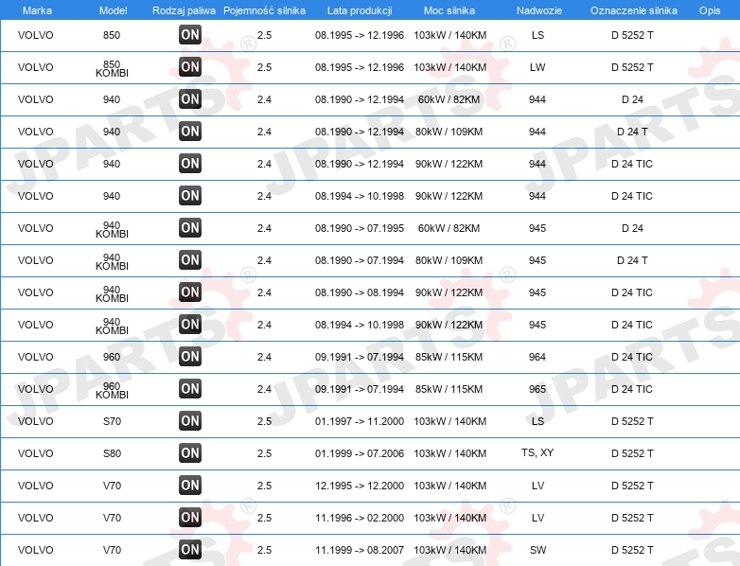Select '2.4' engine capacity in 960 KOMBI row
The image size is (740, 566).
click(x=264, y=389)
